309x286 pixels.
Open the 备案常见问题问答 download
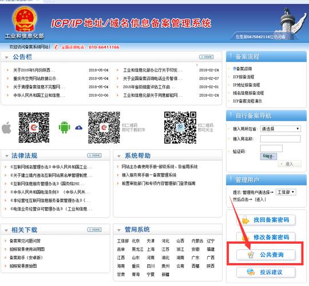click(25, 241)
